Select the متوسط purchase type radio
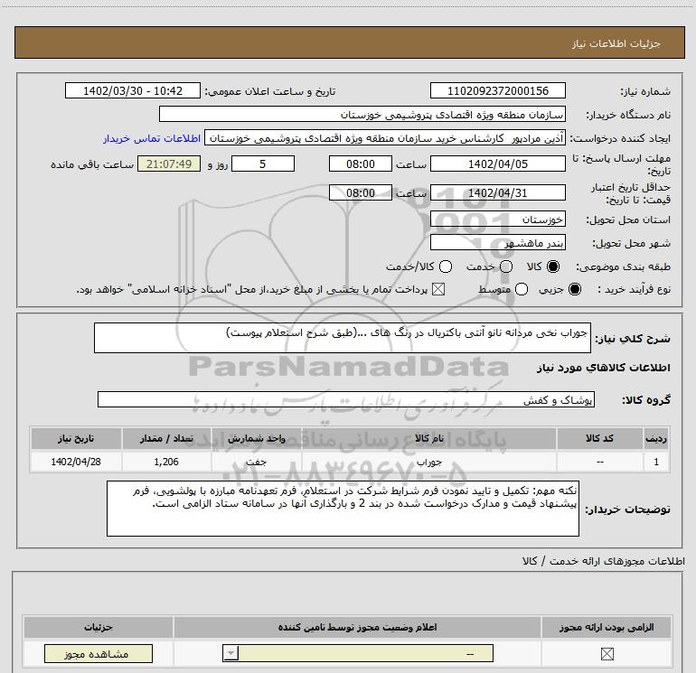 pos(522,290)
